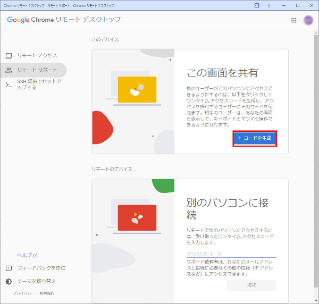Click the このデバイス section label

(x=105, y=39)
